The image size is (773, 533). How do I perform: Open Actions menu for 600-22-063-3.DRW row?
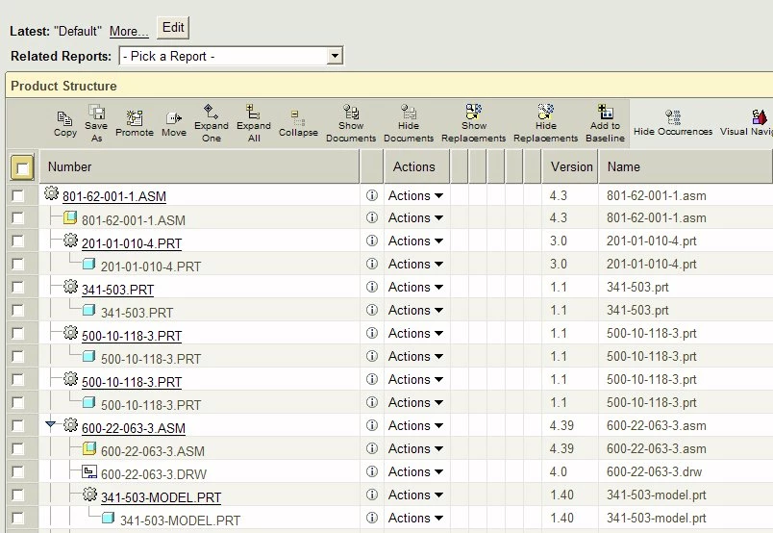point(415,471)
